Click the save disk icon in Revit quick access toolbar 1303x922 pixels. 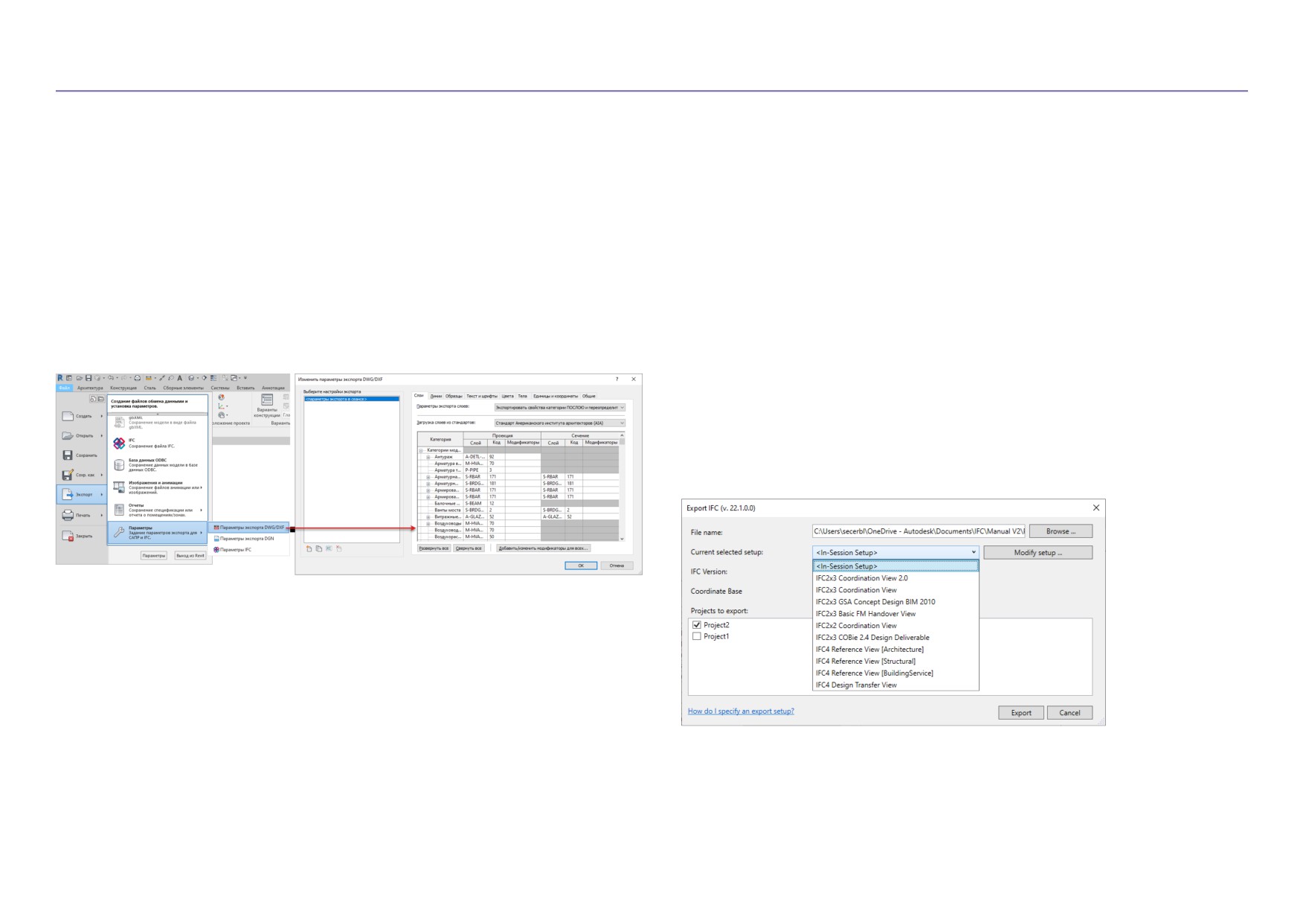pyautogui.click(x=89, y=378)
